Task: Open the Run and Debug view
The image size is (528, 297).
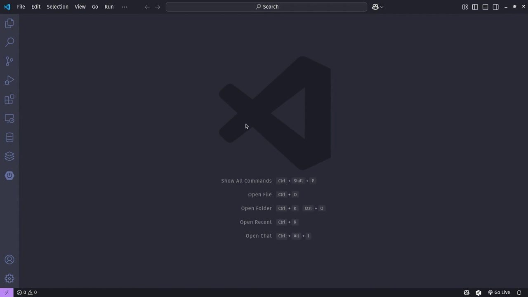Action: click(x=9, y=80)
